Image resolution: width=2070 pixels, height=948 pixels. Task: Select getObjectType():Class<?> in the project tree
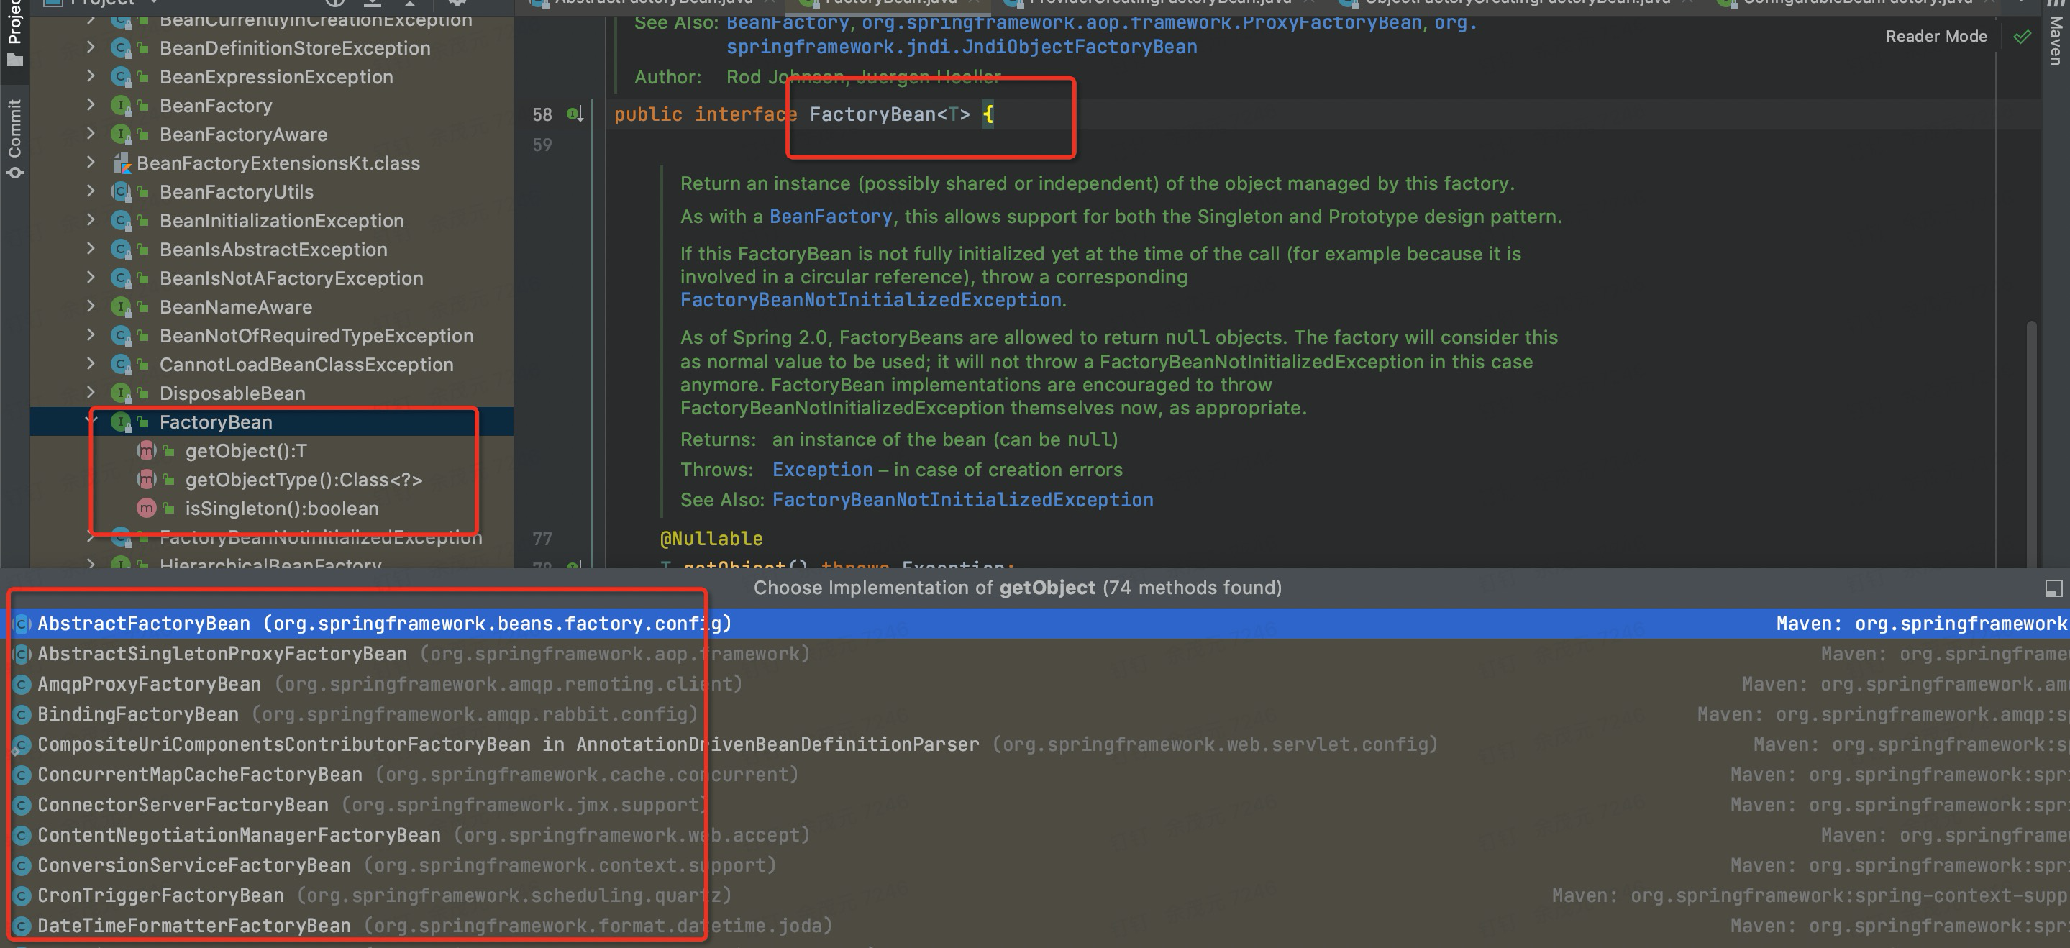tap(303, 480)
